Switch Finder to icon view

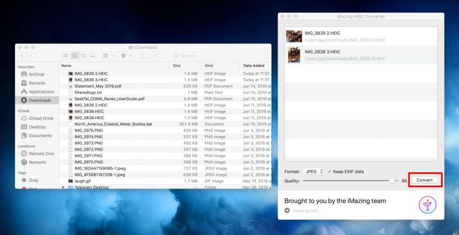[65, 55]
